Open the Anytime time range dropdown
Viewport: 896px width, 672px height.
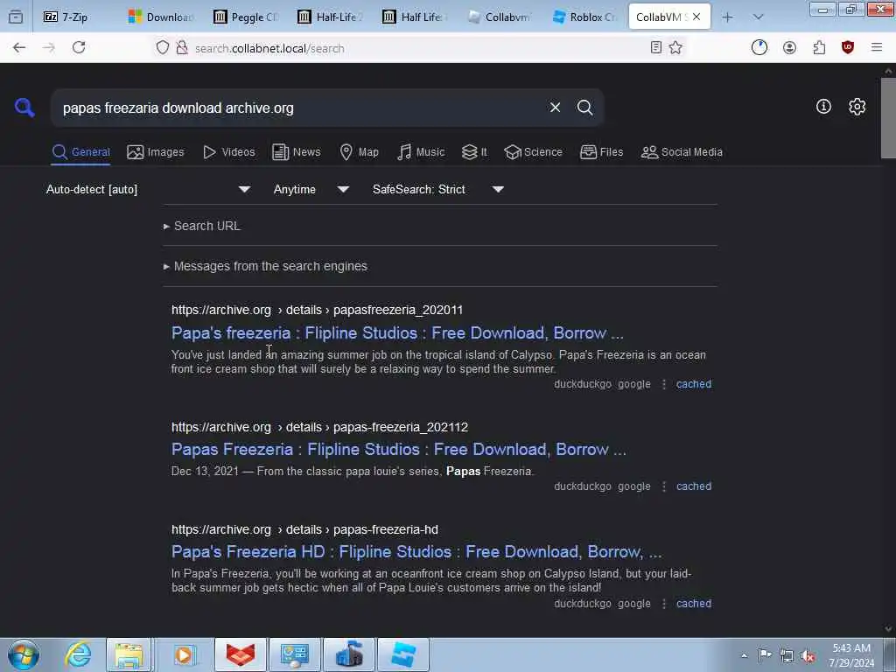click(311, 189)
